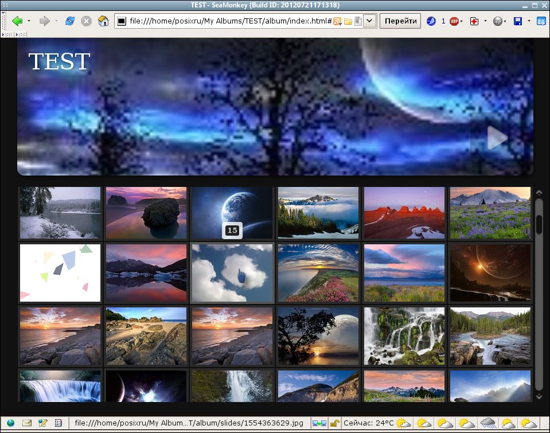Start slideshow with the play arrow
Image resolution: width=550 pixels, height=433 pixels.
pos(497,138)
